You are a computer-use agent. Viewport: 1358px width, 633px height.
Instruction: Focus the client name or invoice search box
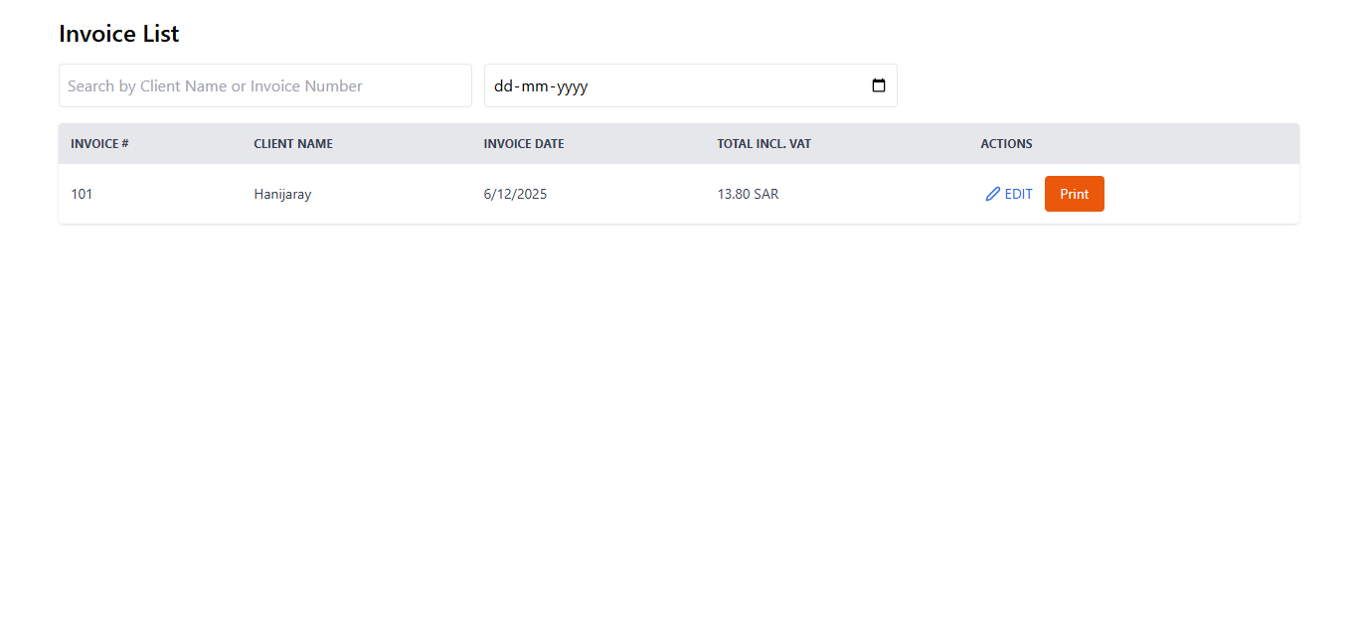pyautogui.click(x=264, y=85)
